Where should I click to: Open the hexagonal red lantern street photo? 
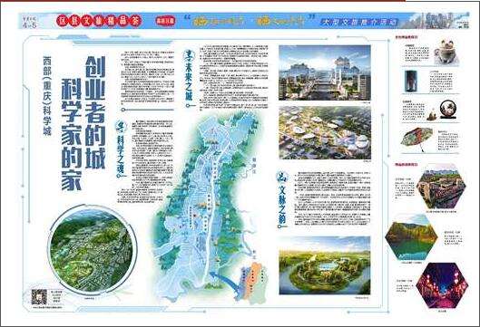[442, 285]
